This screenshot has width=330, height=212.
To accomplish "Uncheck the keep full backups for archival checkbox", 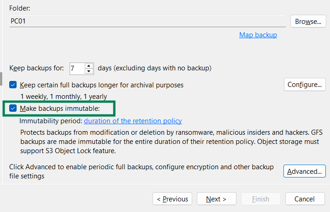I will click(13, 85).
